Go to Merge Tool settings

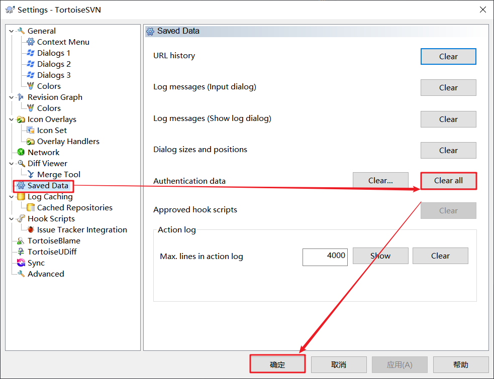pyautogui.click(x=59, y=174)
